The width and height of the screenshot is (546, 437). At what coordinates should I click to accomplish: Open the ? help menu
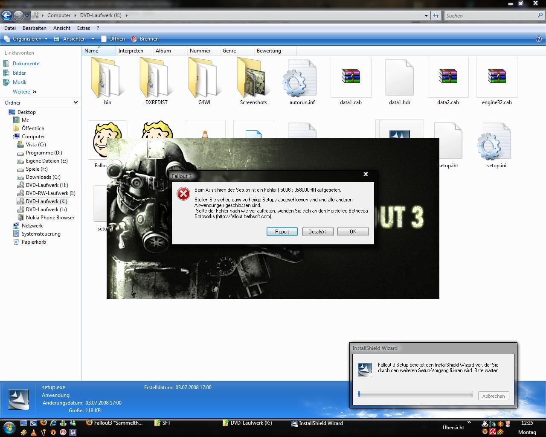98,28
